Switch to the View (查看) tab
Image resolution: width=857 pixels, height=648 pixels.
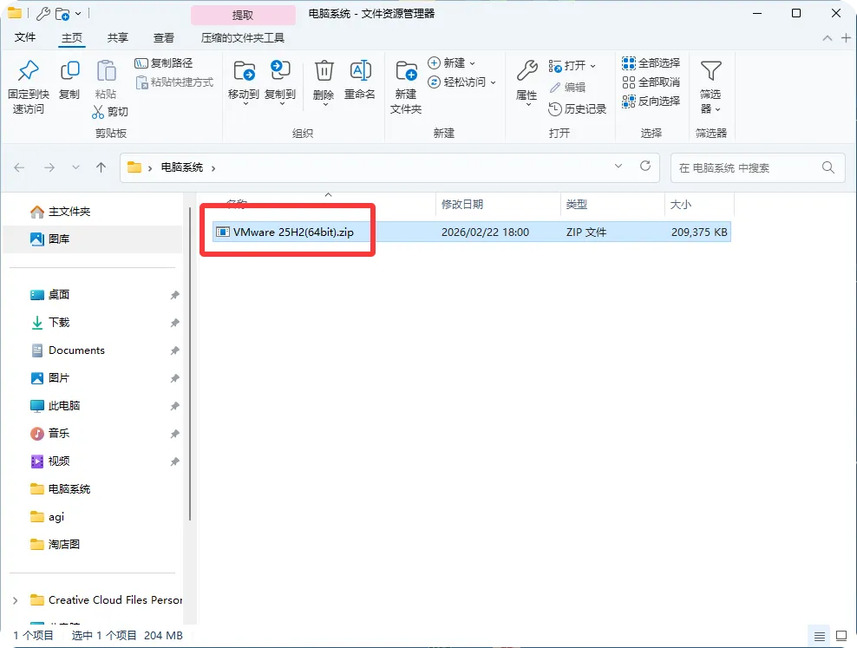(x=163, y=37)
